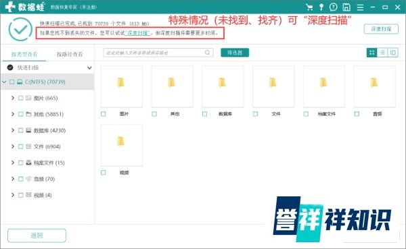Check the 文件 (6904) tree checkbox
This screenshot has width=406, height=249.
[x=21, y=146]
